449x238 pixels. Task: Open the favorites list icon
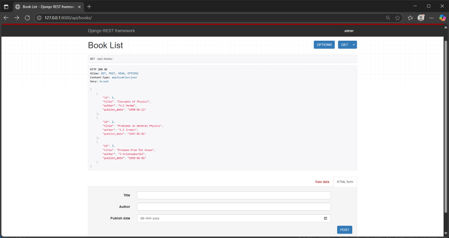click(410, 17)
